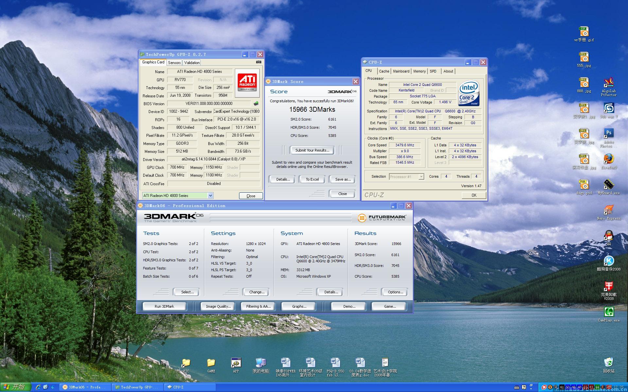
Task: Click Run 3DMark button
Action: [164, 306]
